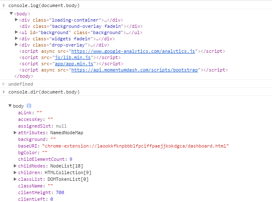Viewport: 272px width, 202px height.
Task: Expand the loading-container div
Action: 16,20
